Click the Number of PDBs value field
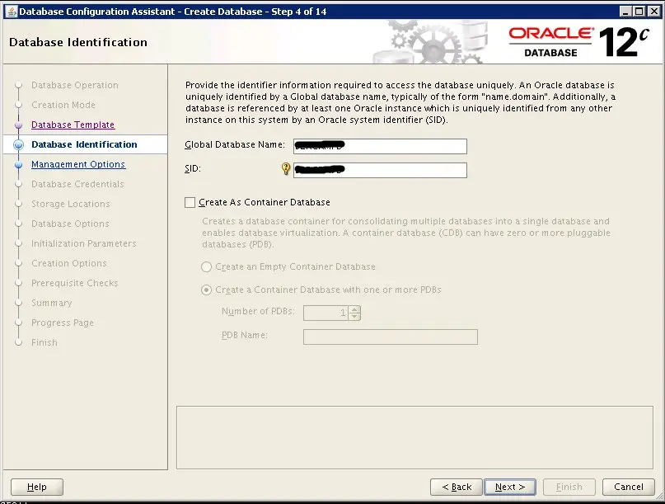This screenshot has width=665, height=504. point(325,313)
